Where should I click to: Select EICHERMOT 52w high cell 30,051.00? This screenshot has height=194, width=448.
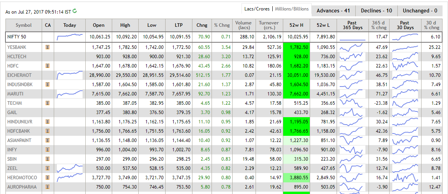(296, 75)
